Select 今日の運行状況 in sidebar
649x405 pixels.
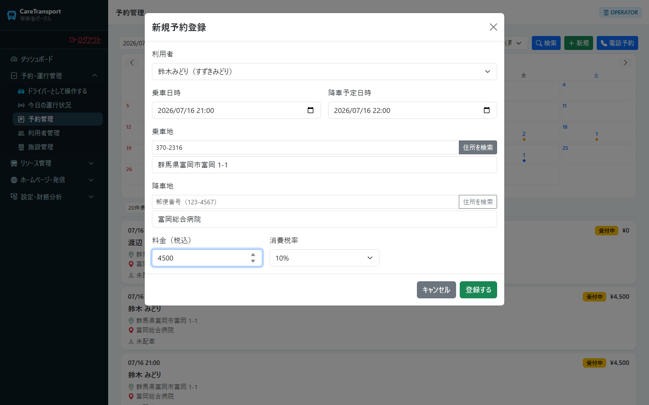tap(58, 105)
